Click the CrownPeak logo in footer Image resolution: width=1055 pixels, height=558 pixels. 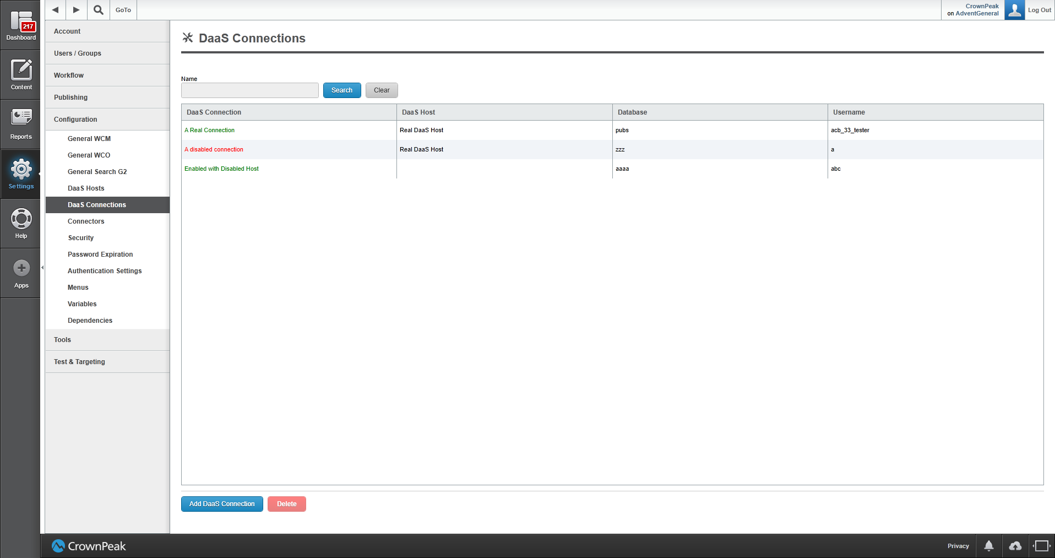[89, 546]
